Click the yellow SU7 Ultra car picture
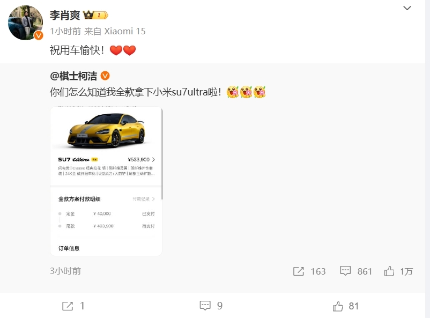 106,130
